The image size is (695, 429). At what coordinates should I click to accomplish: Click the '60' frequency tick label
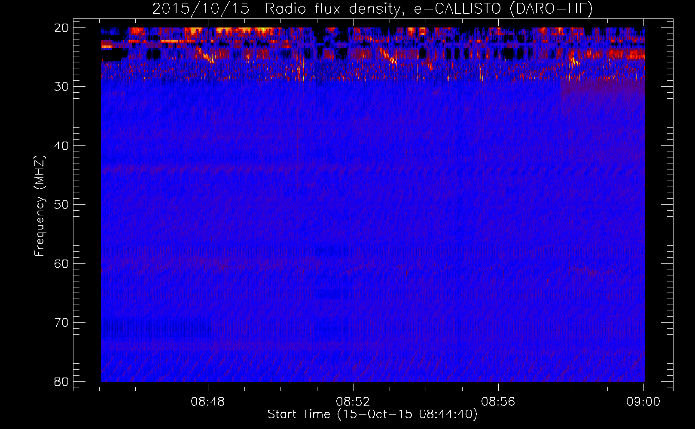(62, 263)
